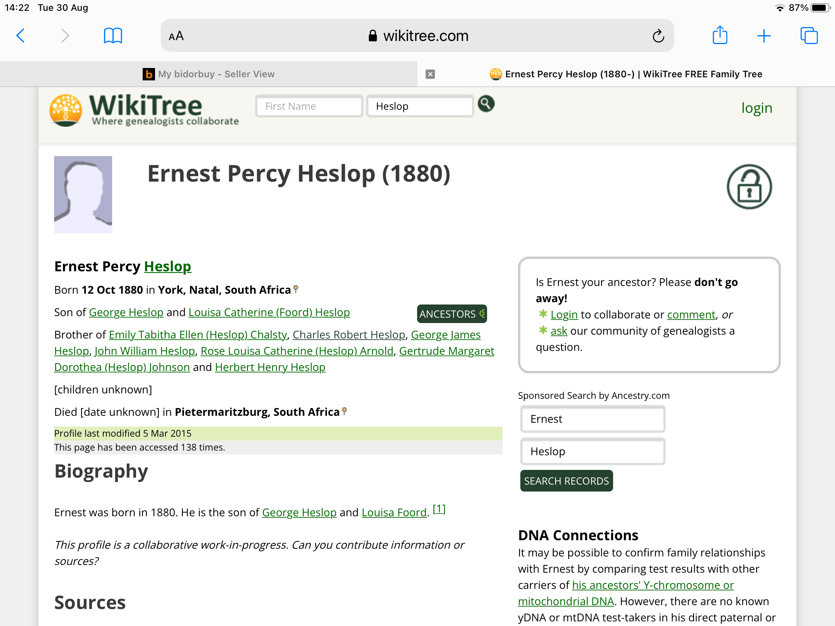This screenshot has width=835, height=626.
Task: Click the privacy lock icon
Action: [x=749, y=187]
